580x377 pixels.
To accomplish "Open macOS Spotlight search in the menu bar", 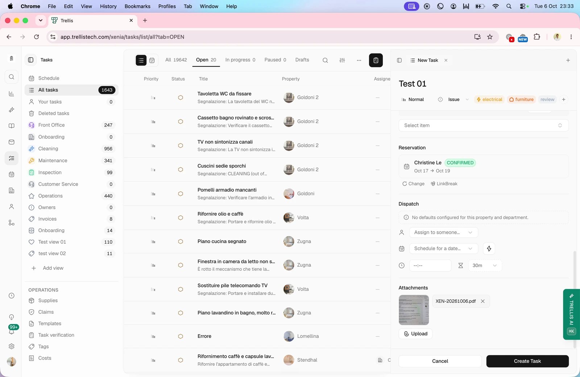I will click(509, 6).
